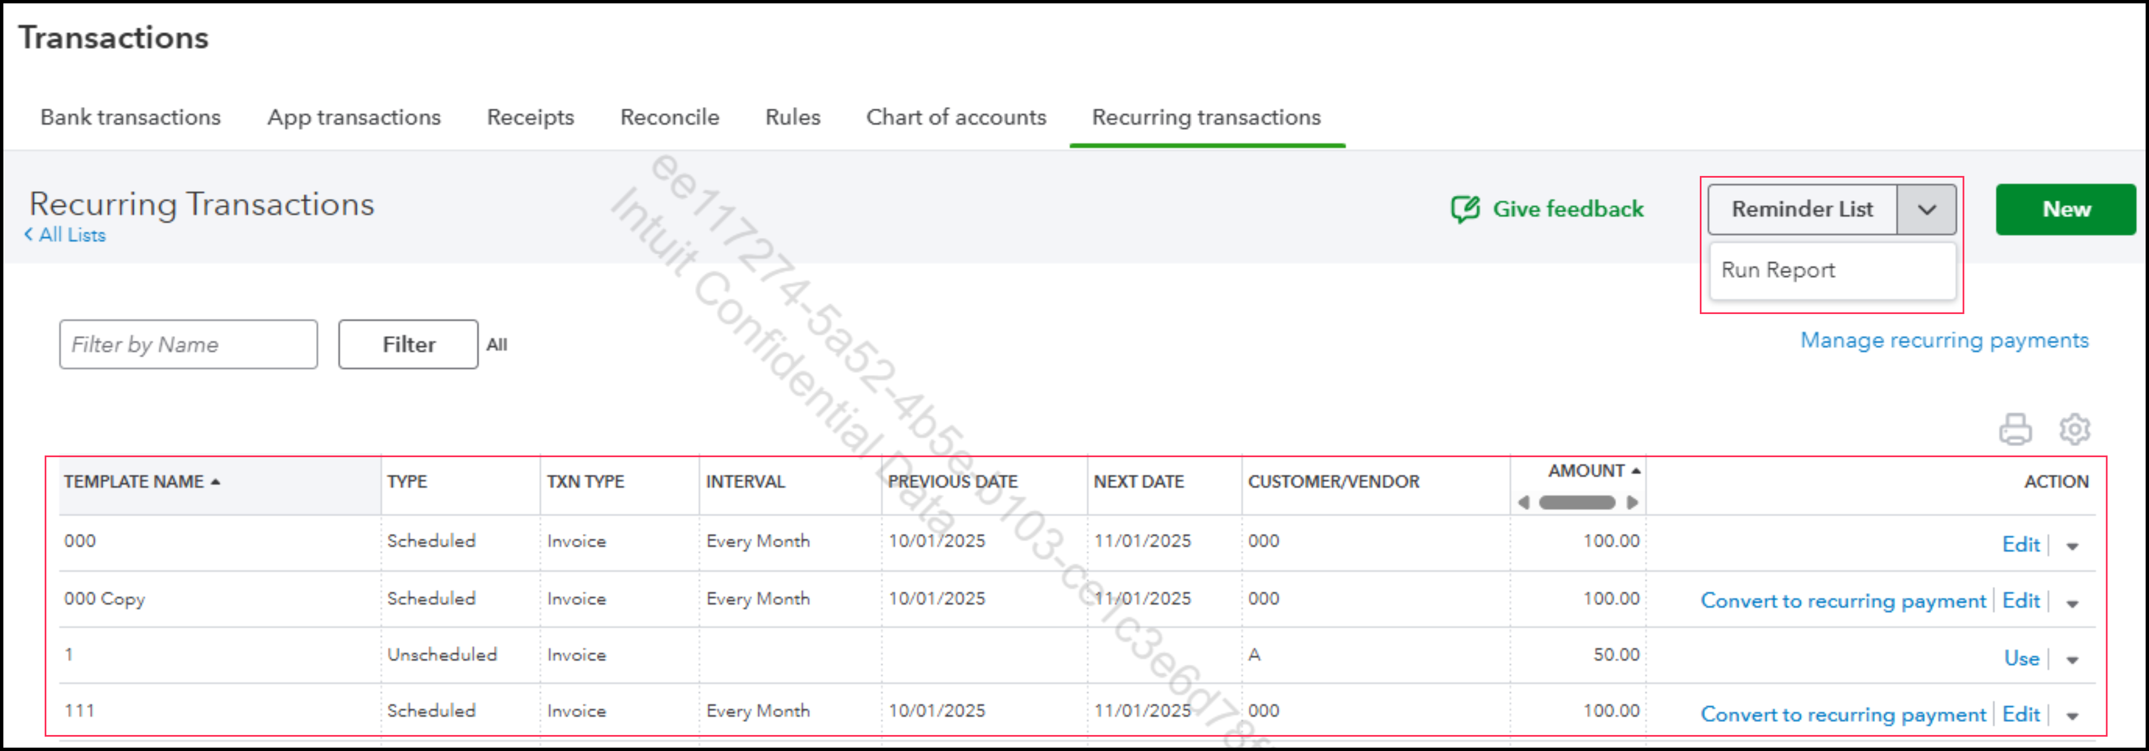Open Chart of accounts tab
This screenshot has width=2149, height=751.
(956, 117)
